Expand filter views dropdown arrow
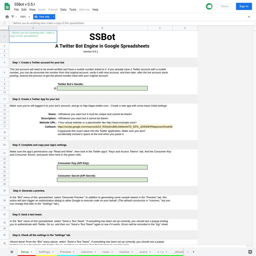The height and width of the screenshot is (256, 256). coord(16,17)
